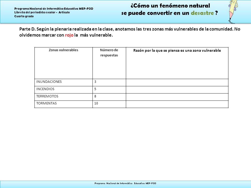Viewport: 251px width, 188px height.
Task: Click the empty reason cell for INUNDACIONES
Action: [177, 83]
